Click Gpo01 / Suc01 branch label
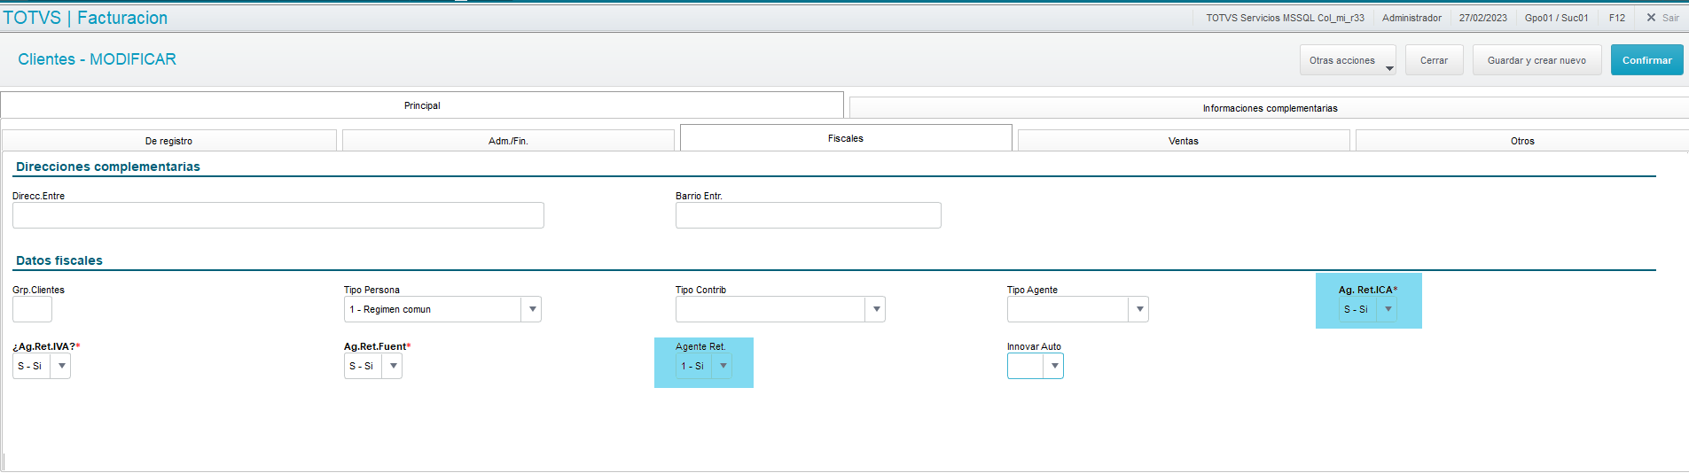The image size is (1689, 473). click(1557, 18)
